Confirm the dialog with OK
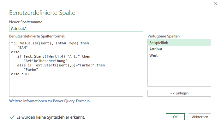 tap(175, 117)
